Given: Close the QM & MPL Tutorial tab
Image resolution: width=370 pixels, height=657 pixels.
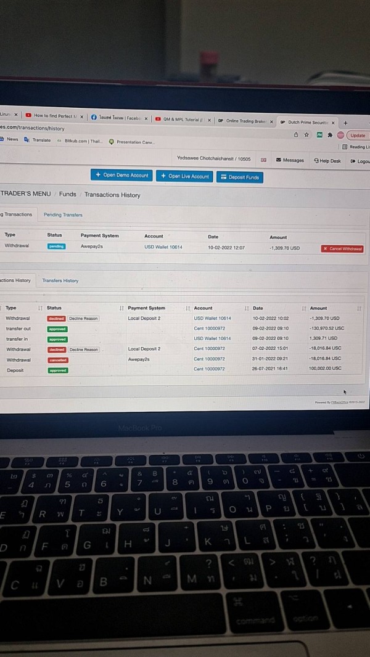Looking at the screenshot, I should (209, 120).
